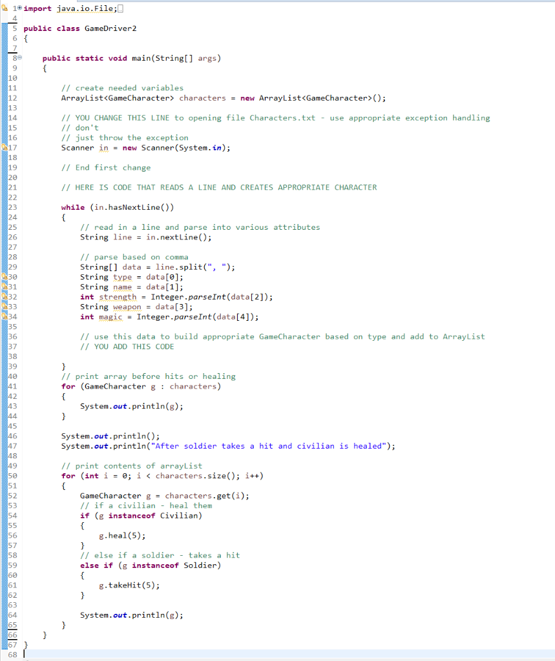
Task: Select the word Scanner on line 17
Action: tap(78, 147)
